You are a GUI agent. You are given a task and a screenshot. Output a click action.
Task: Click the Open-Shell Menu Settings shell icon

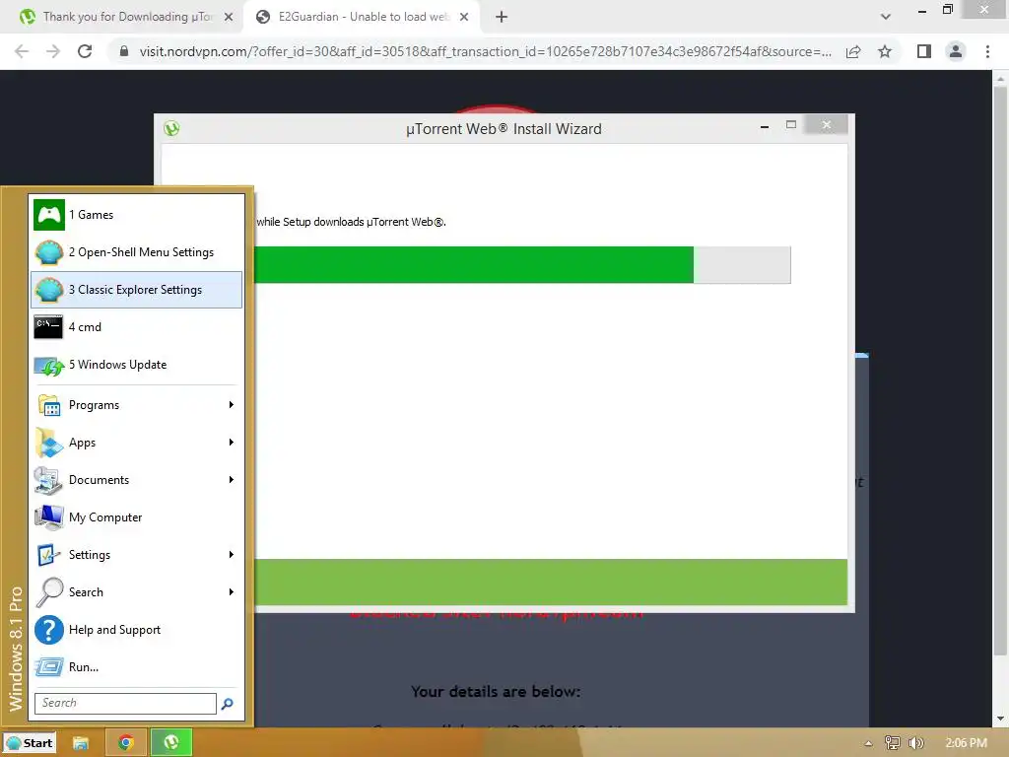pos(49,252)
